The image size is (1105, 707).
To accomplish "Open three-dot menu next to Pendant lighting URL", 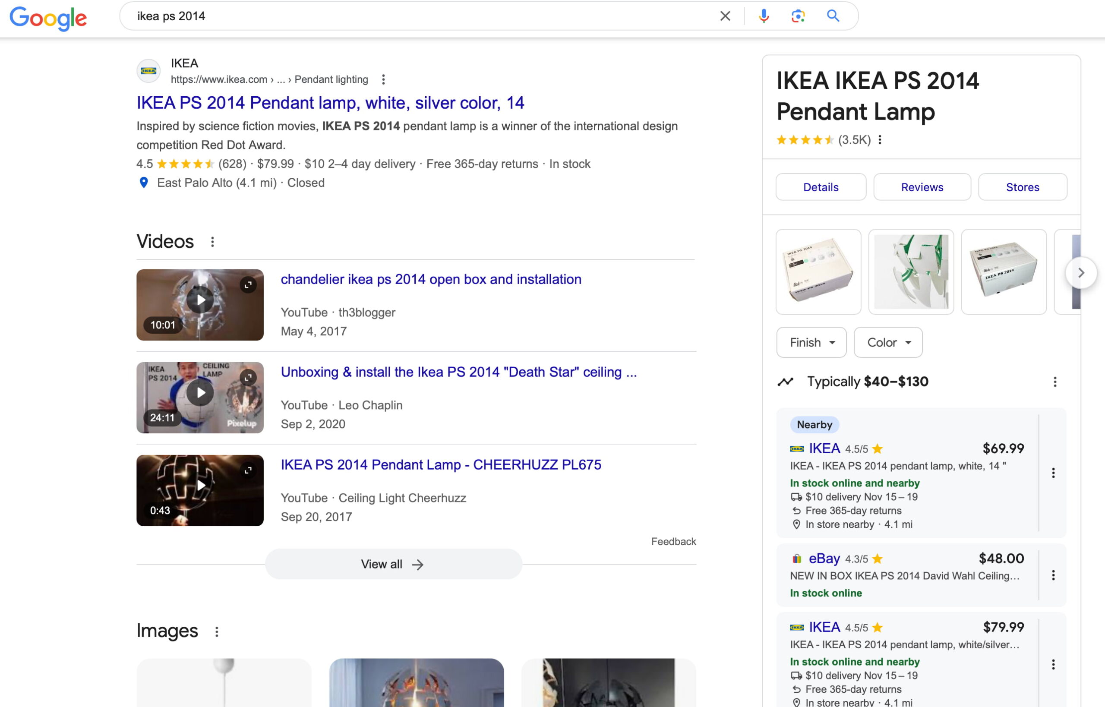I will 383,79.
